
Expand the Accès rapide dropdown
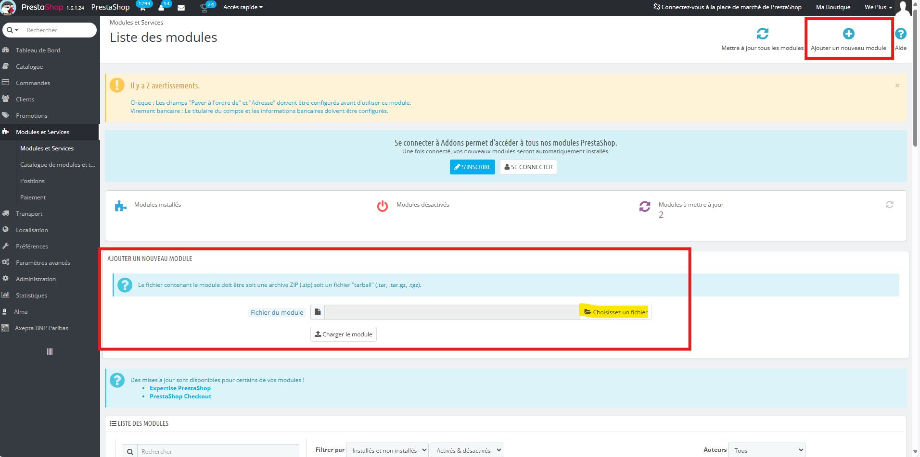tap(243, 7)
